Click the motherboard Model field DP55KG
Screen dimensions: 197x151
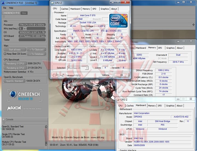pos(152,117)
